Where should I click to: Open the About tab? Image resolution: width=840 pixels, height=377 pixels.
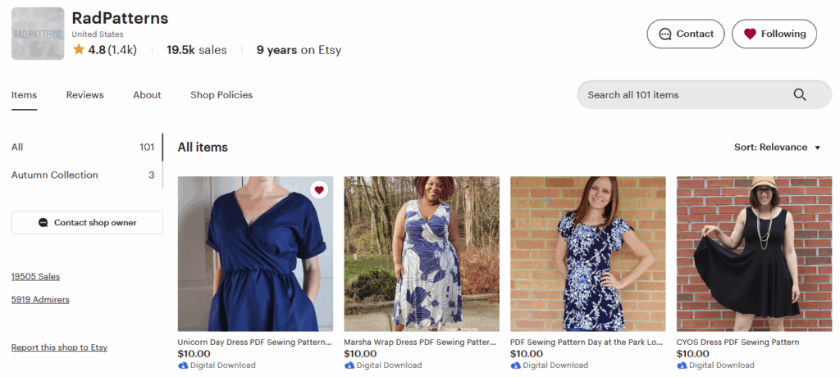147,95
